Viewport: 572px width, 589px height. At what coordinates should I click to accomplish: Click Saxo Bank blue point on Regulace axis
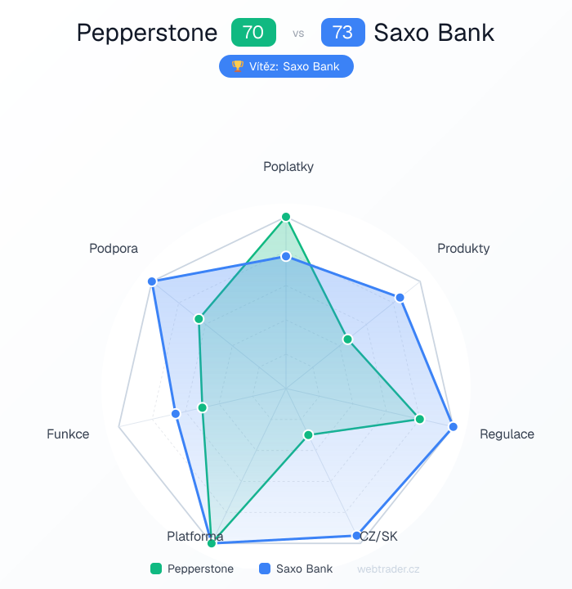(x=454, y=427)
